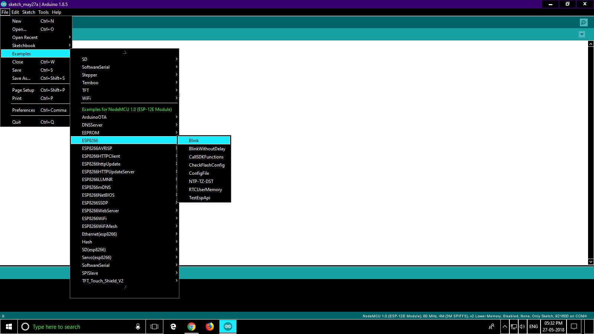This screenshot has width=594, height=334.
Task: Expand the SD examples submenu
Action: tap(124, 59)
